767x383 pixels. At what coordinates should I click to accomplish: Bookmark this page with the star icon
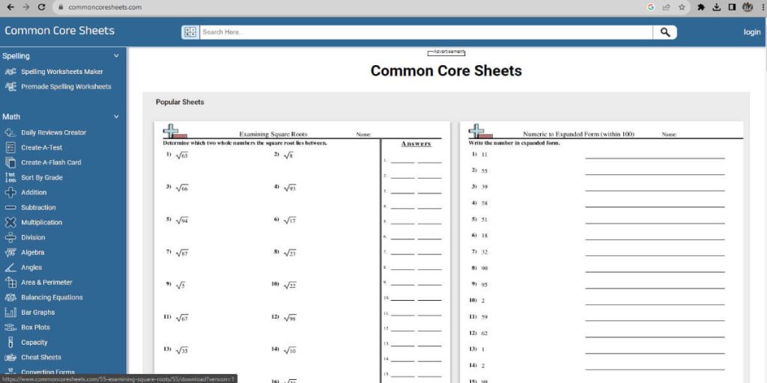(682, 7)
